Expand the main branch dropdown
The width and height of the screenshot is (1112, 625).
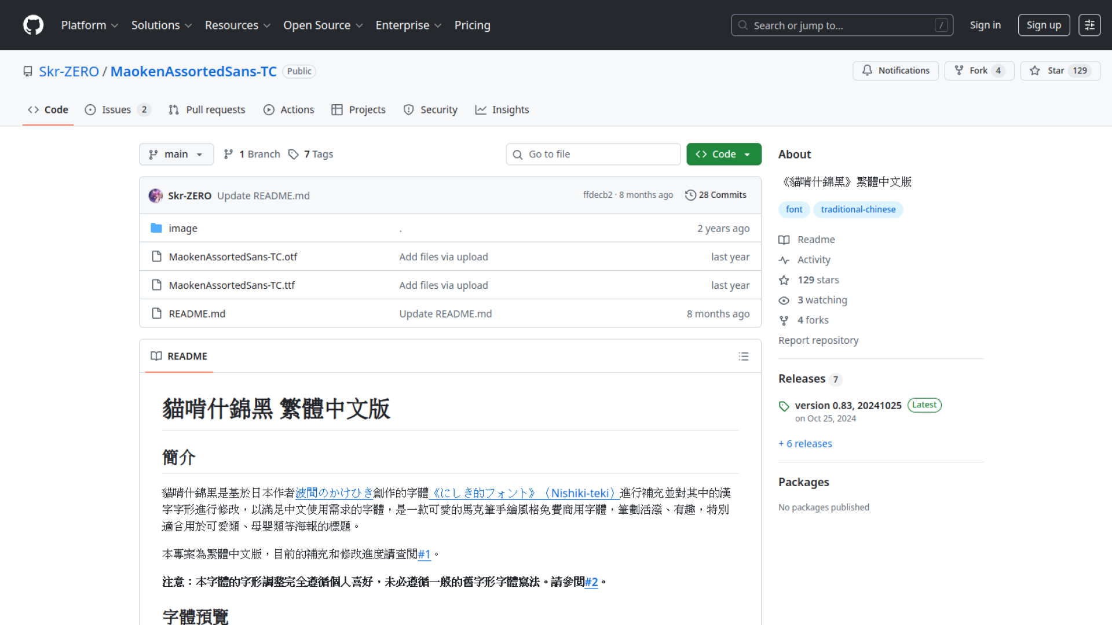[x=176, y=154]
